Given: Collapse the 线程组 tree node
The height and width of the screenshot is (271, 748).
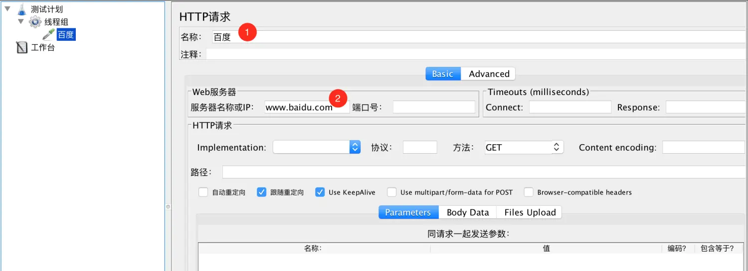Looking at the screenshot, I should pos(20,21).
